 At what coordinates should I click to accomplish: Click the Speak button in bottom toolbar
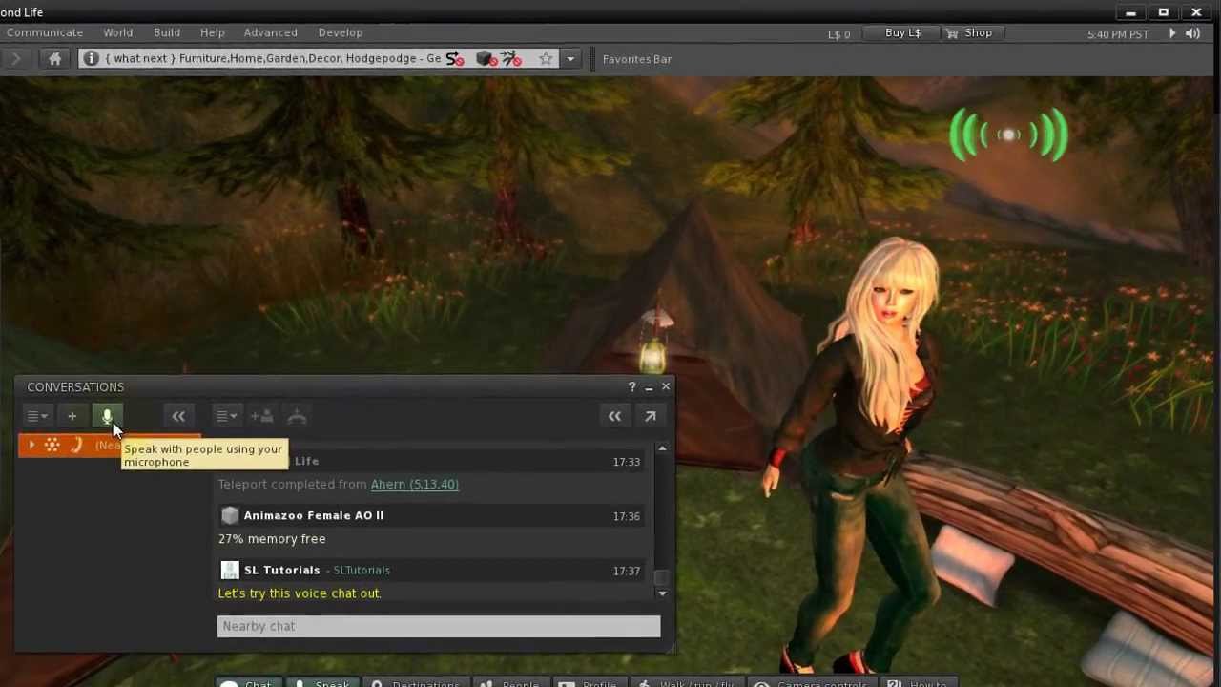point(321,683)
